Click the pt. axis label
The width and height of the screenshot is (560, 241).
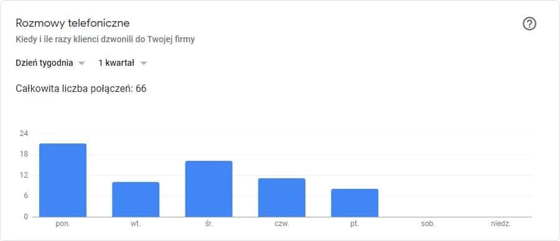pos(355,225)
